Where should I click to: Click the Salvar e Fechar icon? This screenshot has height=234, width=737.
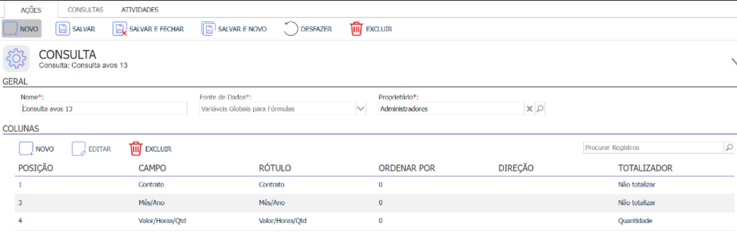120,29
